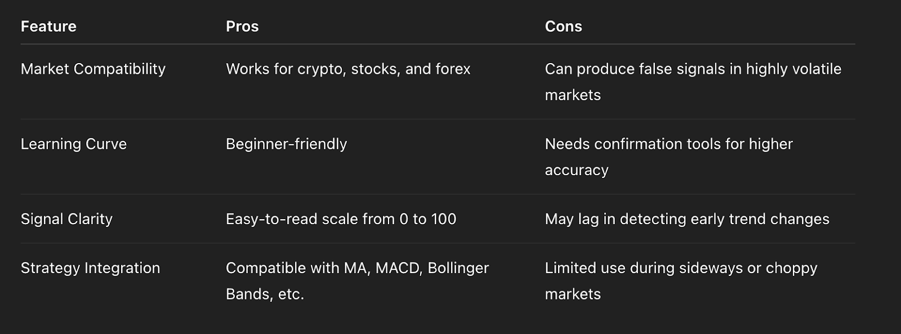Viewport: 901px width, 334px height.
Task: Click 'markets' under Limited use text
Action: [573, 294]
